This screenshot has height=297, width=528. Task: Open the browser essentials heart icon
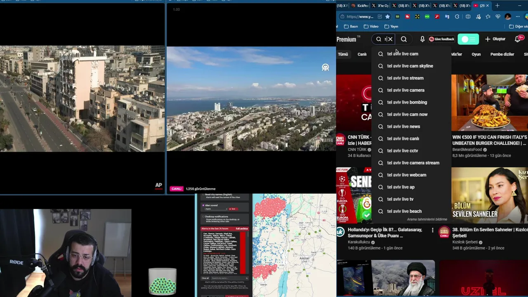(x=498, y=16)
